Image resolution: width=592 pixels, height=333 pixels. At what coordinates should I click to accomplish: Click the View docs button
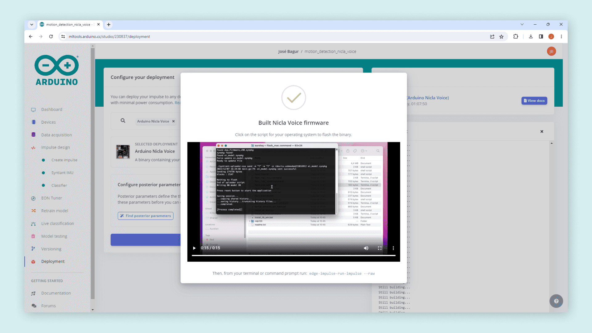(534, 101)
